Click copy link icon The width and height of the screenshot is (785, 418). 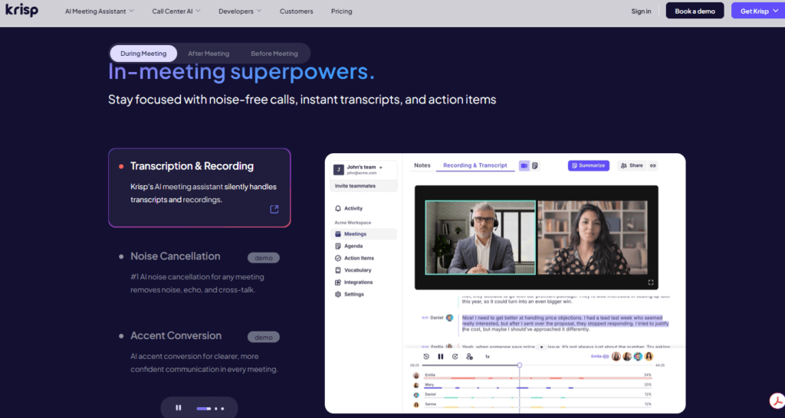[653, 165]
